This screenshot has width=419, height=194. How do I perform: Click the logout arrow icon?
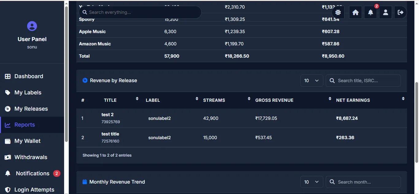point(401,12)
